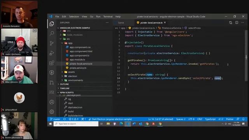Open the Selection menu
The image size is (249, 140).
[74, 16]
